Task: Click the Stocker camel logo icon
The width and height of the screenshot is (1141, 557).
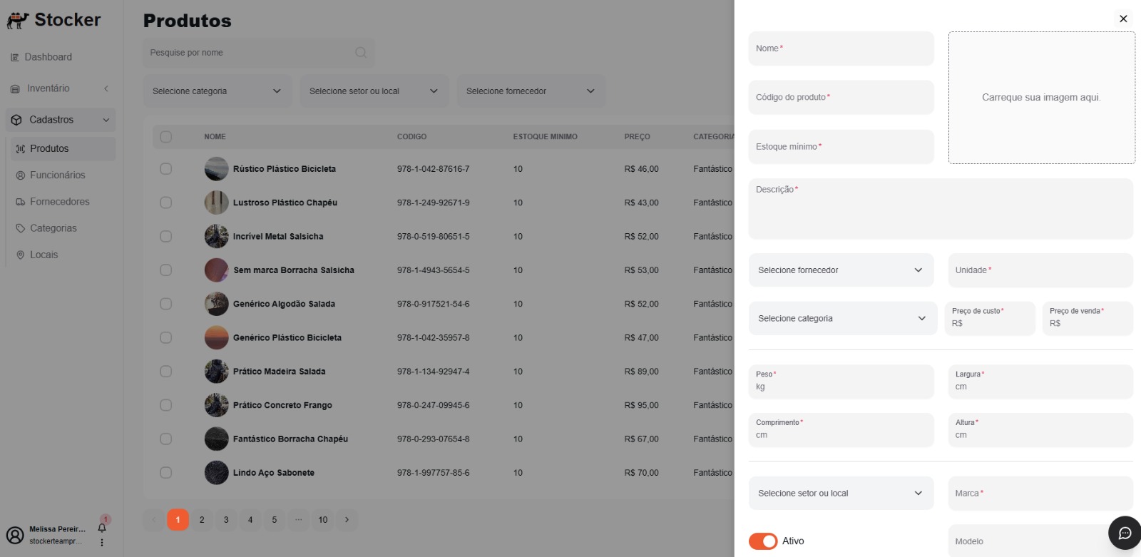Action: [18, 21]
